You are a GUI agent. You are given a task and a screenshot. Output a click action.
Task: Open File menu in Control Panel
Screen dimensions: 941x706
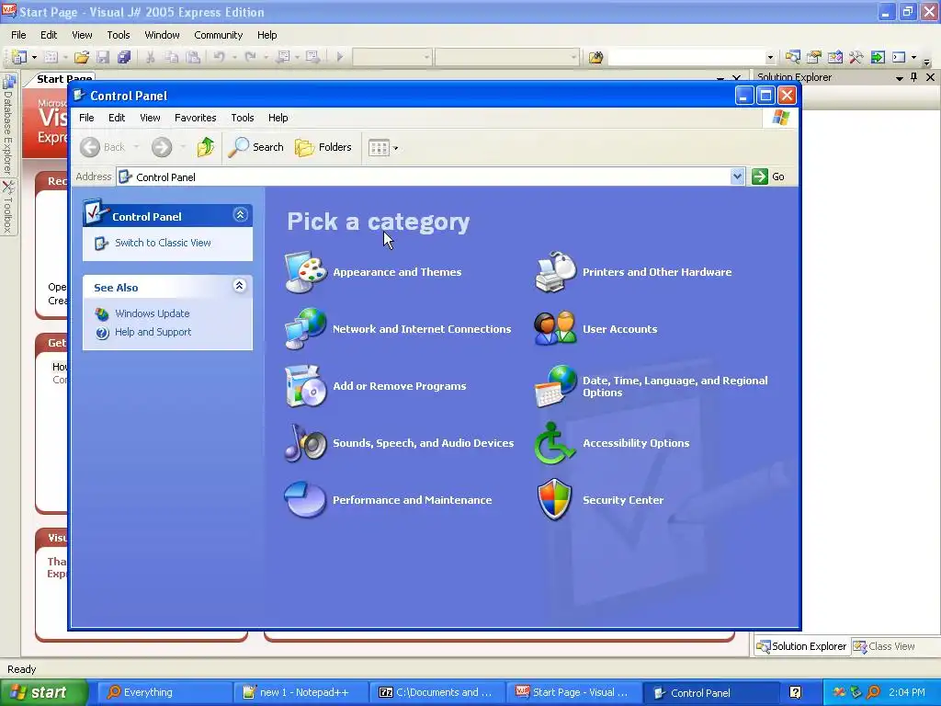point(86,118)
